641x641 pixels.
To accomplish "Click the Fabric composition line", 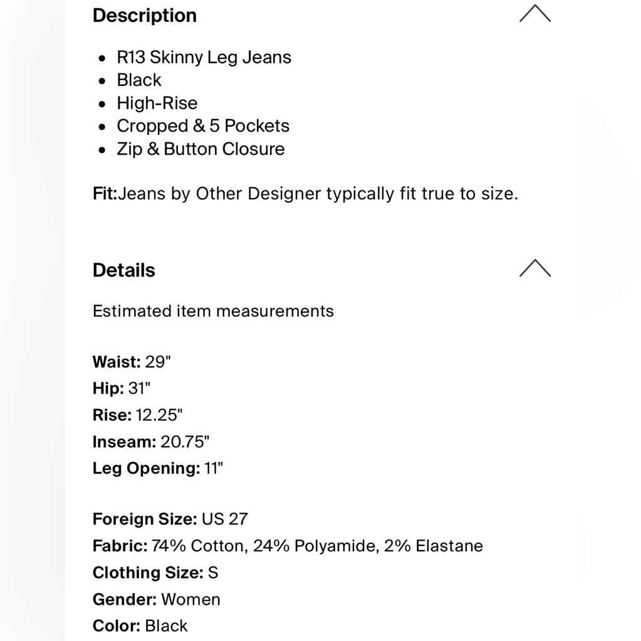I will [288, 546].
